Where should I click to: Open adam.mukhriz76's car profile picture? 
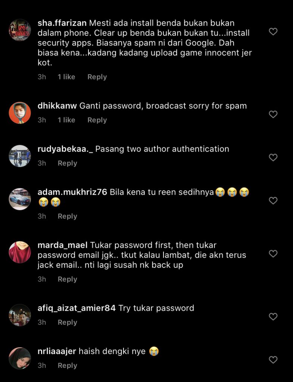click(20, 199)
